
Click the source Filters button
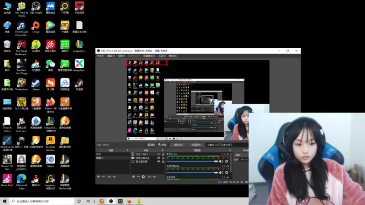[x=162, y=145]
